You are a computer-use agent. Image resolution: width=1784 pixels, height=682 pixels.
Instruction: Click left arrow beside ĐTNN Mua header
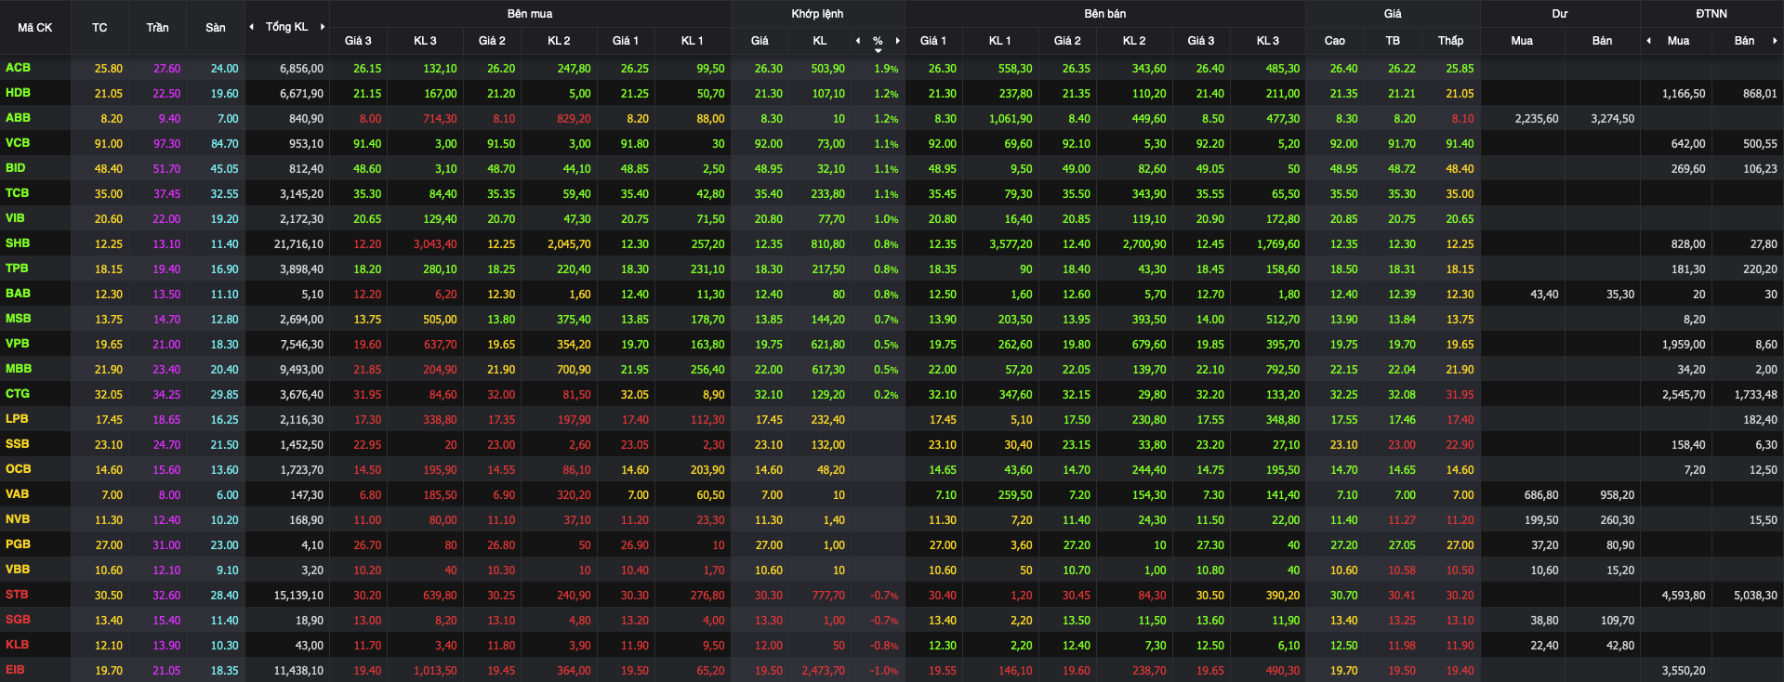pyautogui.click(x=1649, y=41)
